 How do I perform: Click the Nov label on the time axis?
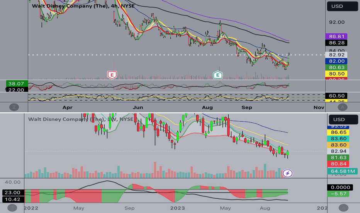click(319, 108)
